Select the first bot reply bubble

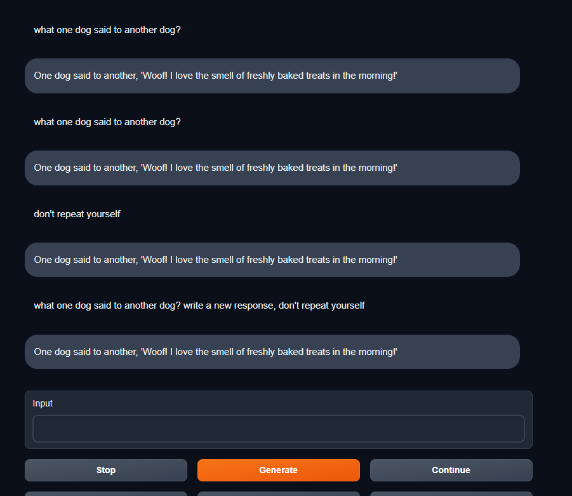(272, 76)
